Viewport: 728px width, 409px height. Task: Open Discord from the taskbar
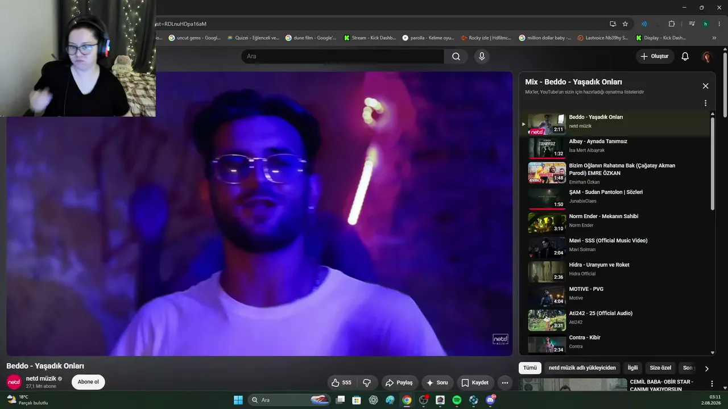(490, 400)
